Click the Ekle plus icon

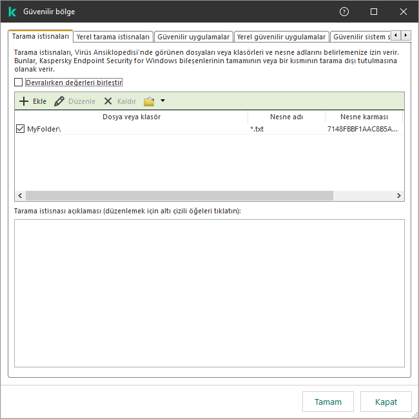(24, 101)
